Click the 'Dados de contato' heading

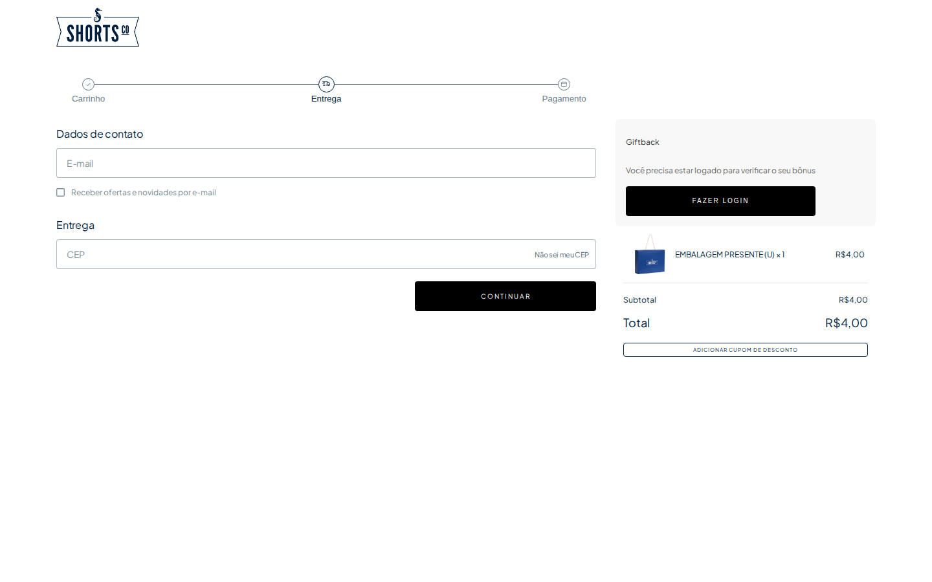click(x=100, y=134)
